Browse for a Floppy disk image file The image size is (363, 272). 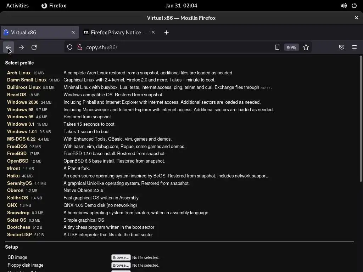click(x=121, y=265)
